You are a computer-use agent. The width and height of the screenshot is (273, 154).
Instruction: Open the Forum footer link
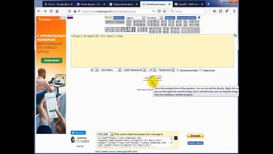(x=111, y=151)
